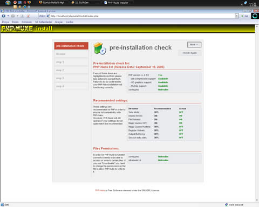Screen dimensions: 259x207
Task: Select step 4 in installer sidebar
Action: [x=71, y=86]
